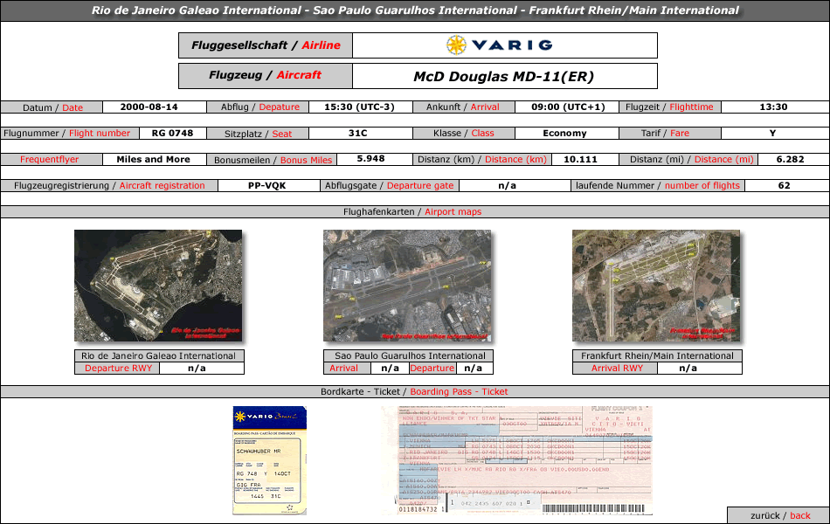Click the n/a value beside Departure RWY
The height and width of the screenshot is (524, 830).
[x=197, y=369]
